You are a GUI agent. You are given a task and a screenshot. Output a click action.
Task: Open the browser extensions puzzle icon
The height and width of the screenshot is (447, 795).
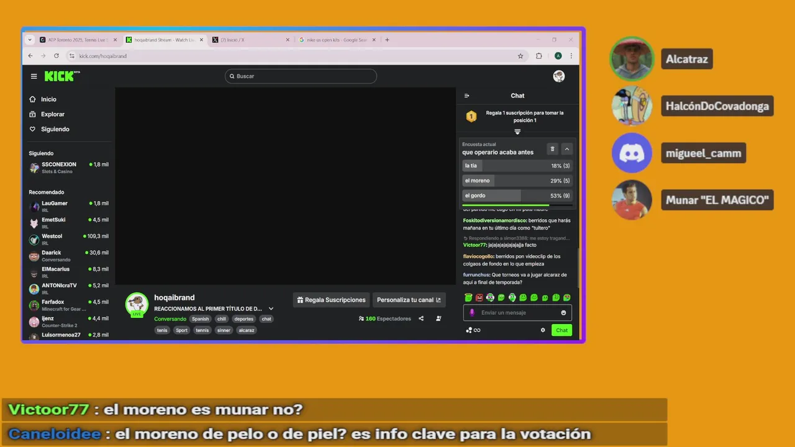tap(539, 56)
